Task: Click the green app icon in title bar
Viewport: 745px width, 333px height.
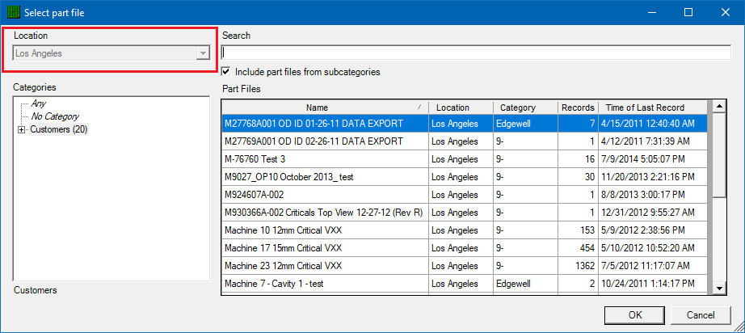Action: [14, 13]
